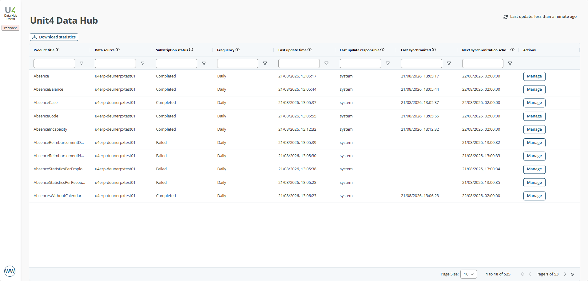Manage the AbsenceIncapacity subscription
Viewport: 588px width, 281px height.
click(534, 129)
